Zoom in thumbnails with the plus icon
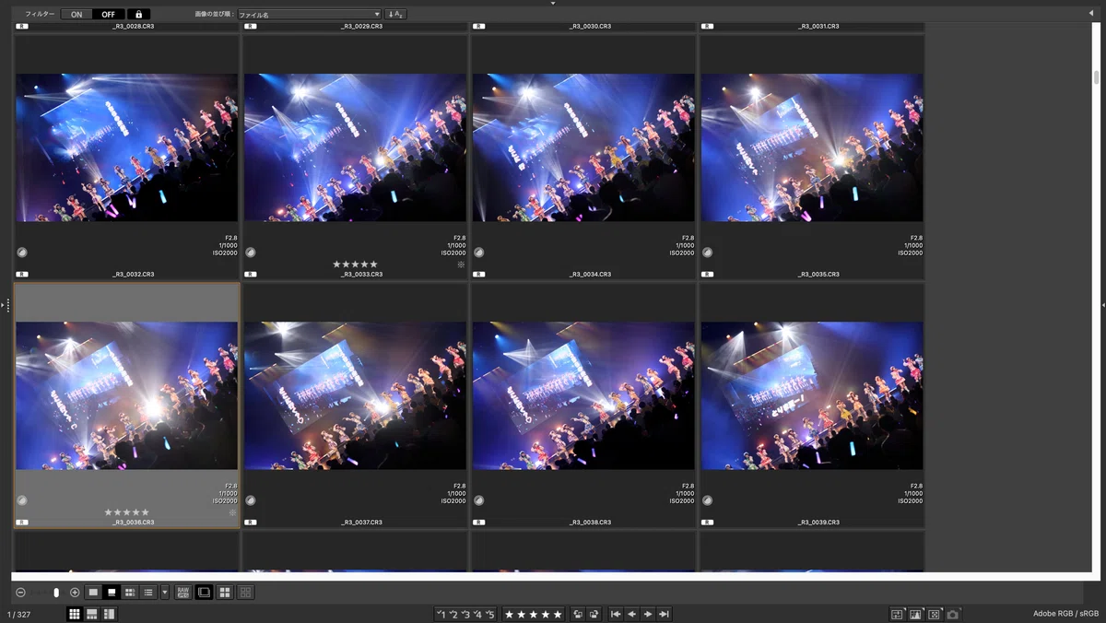The height and width of the screenshot is (623, 1106). [x=75, y=593]
